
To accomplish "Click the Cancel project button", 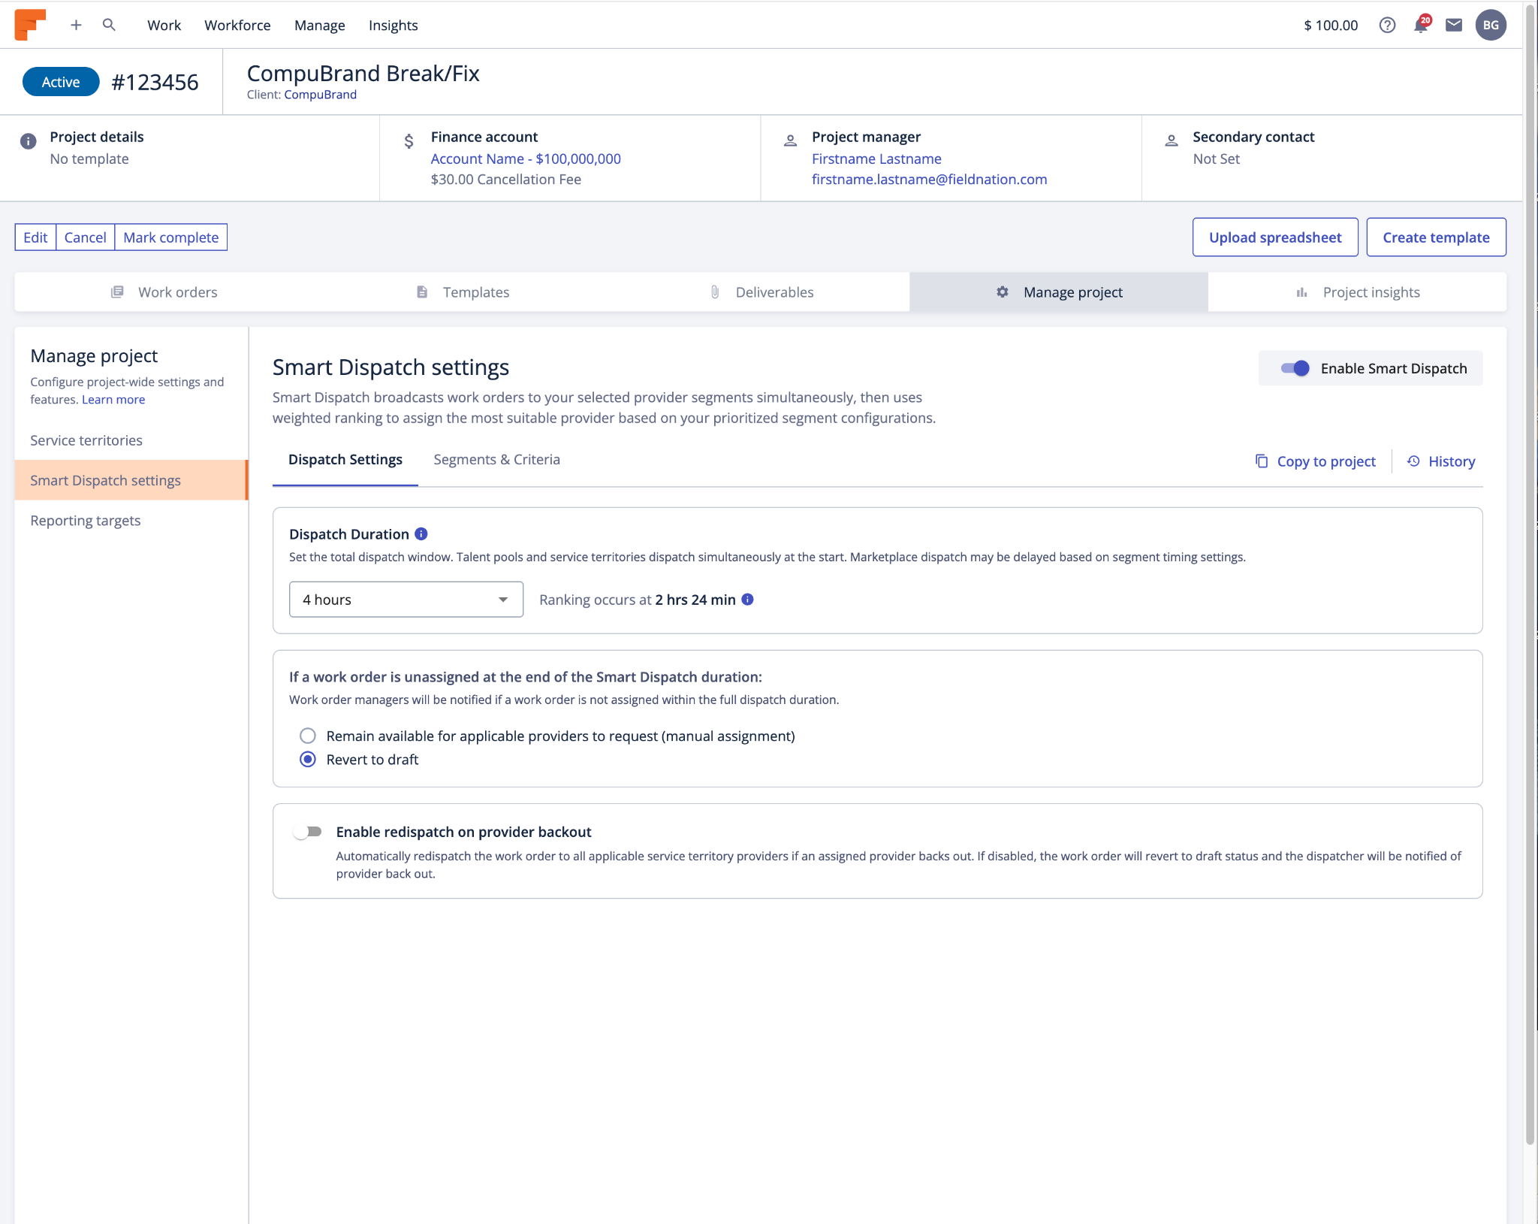I will coord(86,237).
